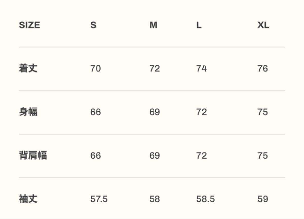The image size is (304, 219).
Task: Click the SIZE header label
Action: [x=29, y=25]
